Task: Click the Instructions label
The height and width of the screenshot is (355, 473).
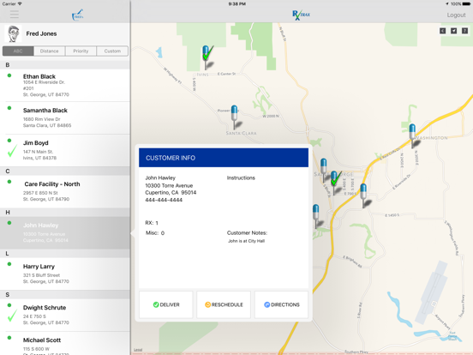Action: (241, 177)
